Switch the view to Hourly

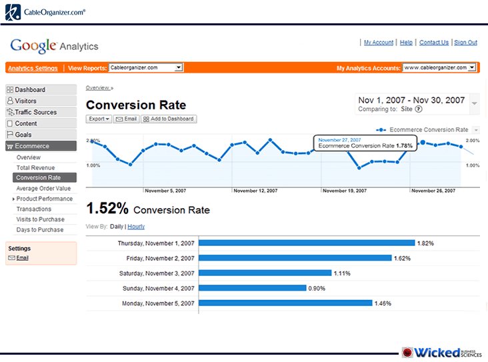point(136,227)
